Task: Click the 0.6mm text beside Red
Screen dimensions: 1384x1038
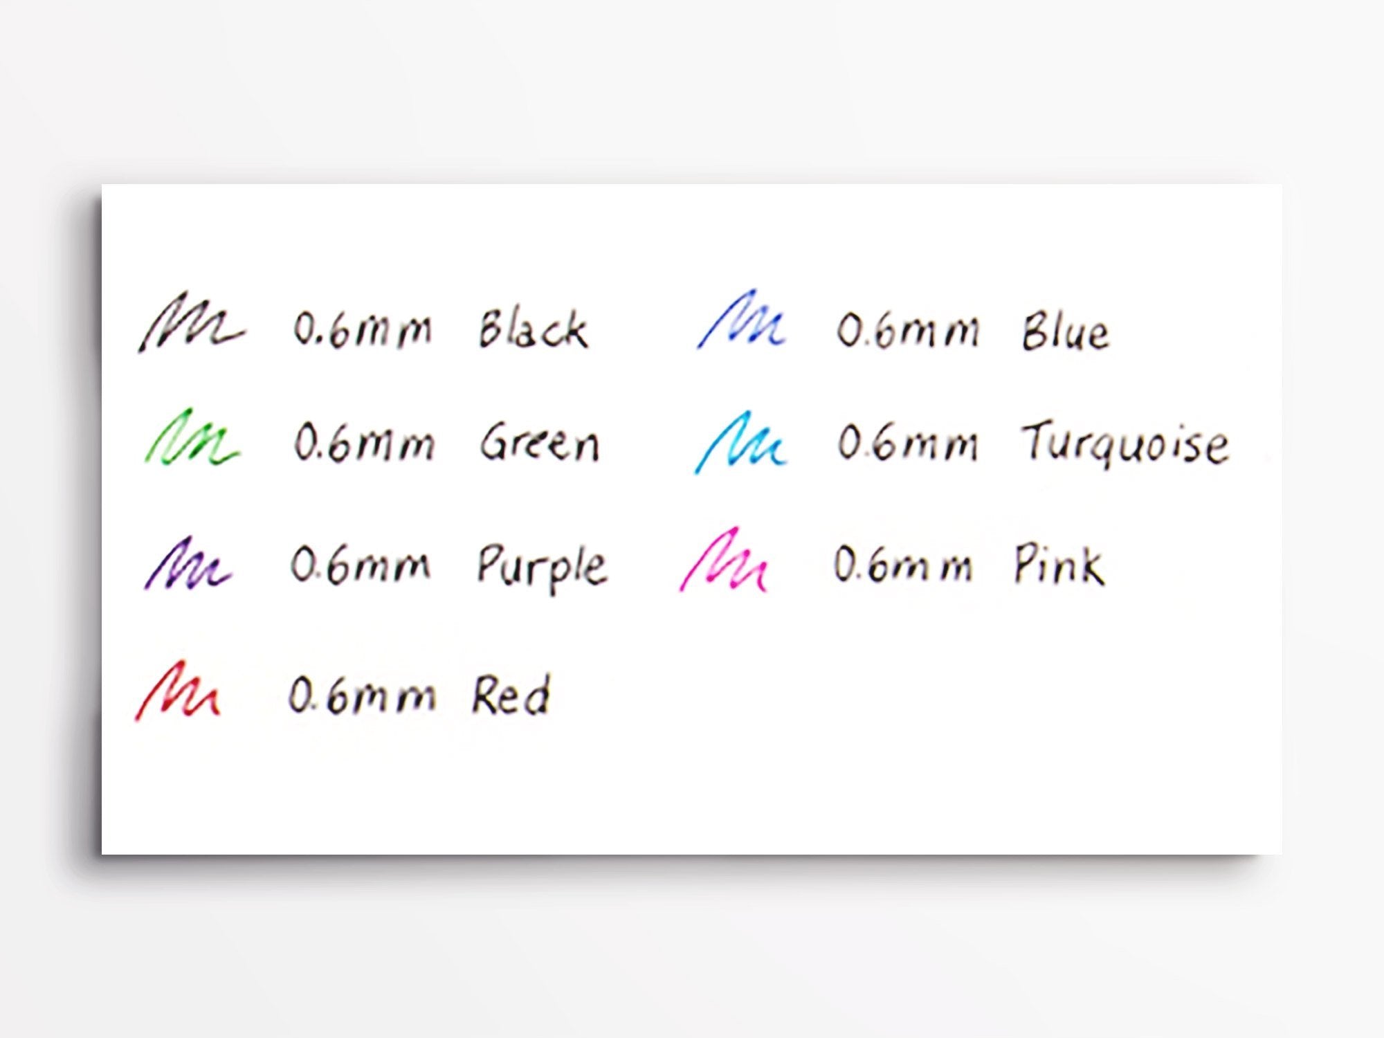Action: point(361,695)
